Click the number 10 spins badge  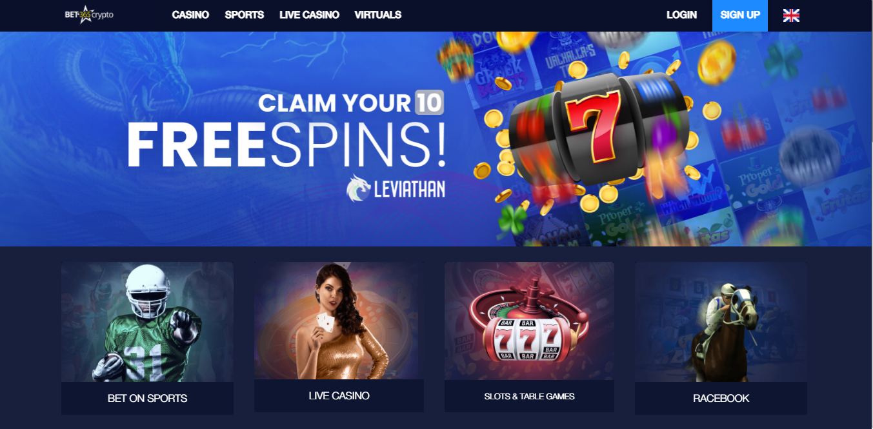(x=429, y=102)
